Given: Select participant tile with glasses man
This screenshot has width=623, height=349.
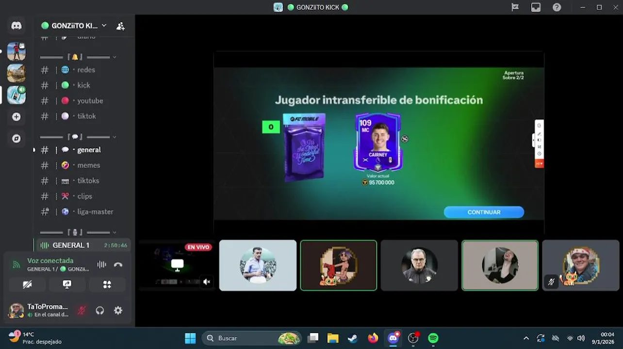Looking at the screenshot, I should click(419, 265).
